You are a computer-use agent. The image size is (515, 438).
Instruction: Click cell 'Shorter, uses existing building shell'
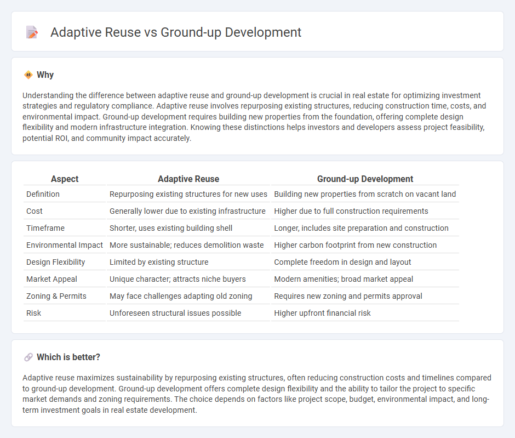(x=188, y=228)
